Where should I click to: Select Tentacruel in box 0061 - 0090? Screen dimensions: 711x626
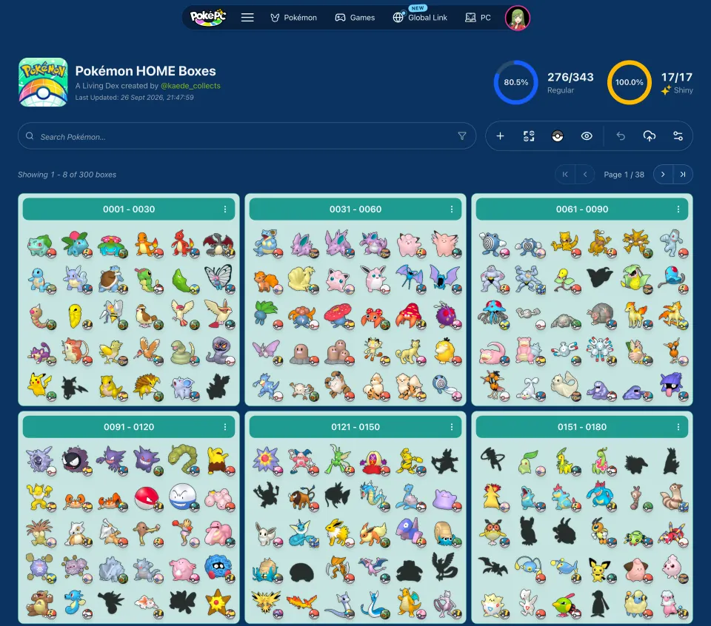pos(493,314)
